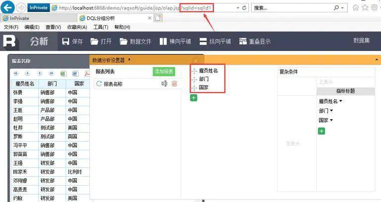The height and width of the screenshot is (202, 381).
Task: Go to first page of report
Action: tap(16, 73)
